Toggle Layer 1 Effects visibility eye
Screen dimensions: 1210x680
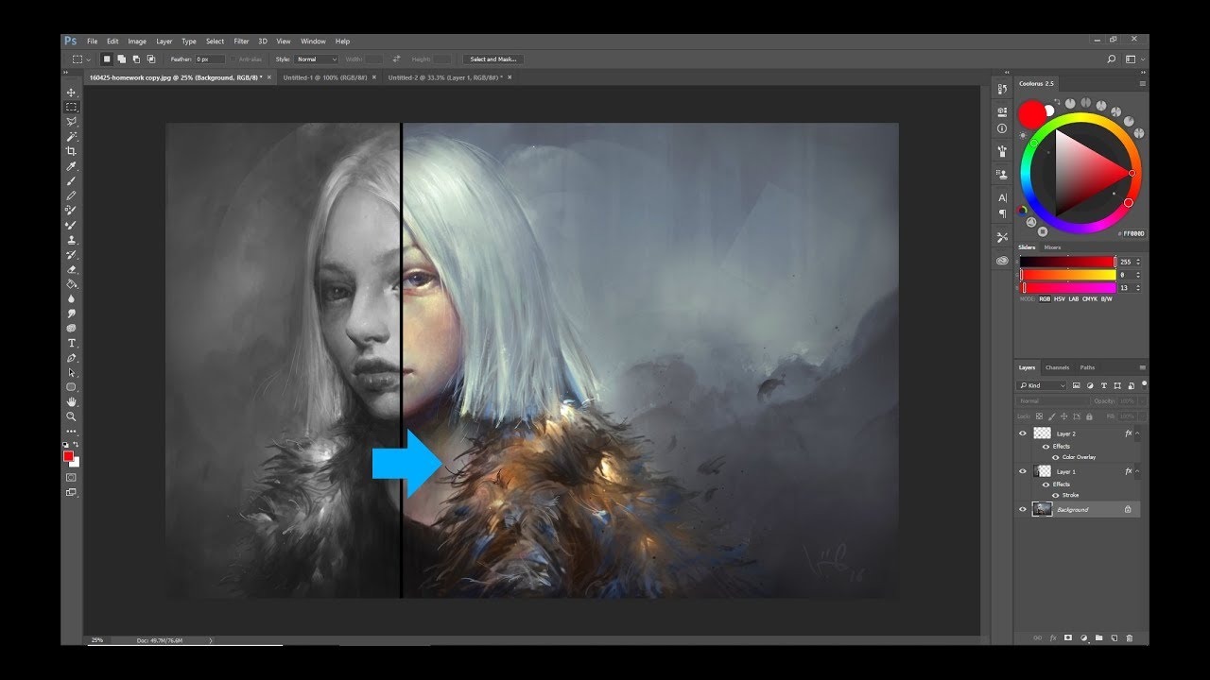point(1046,484)
